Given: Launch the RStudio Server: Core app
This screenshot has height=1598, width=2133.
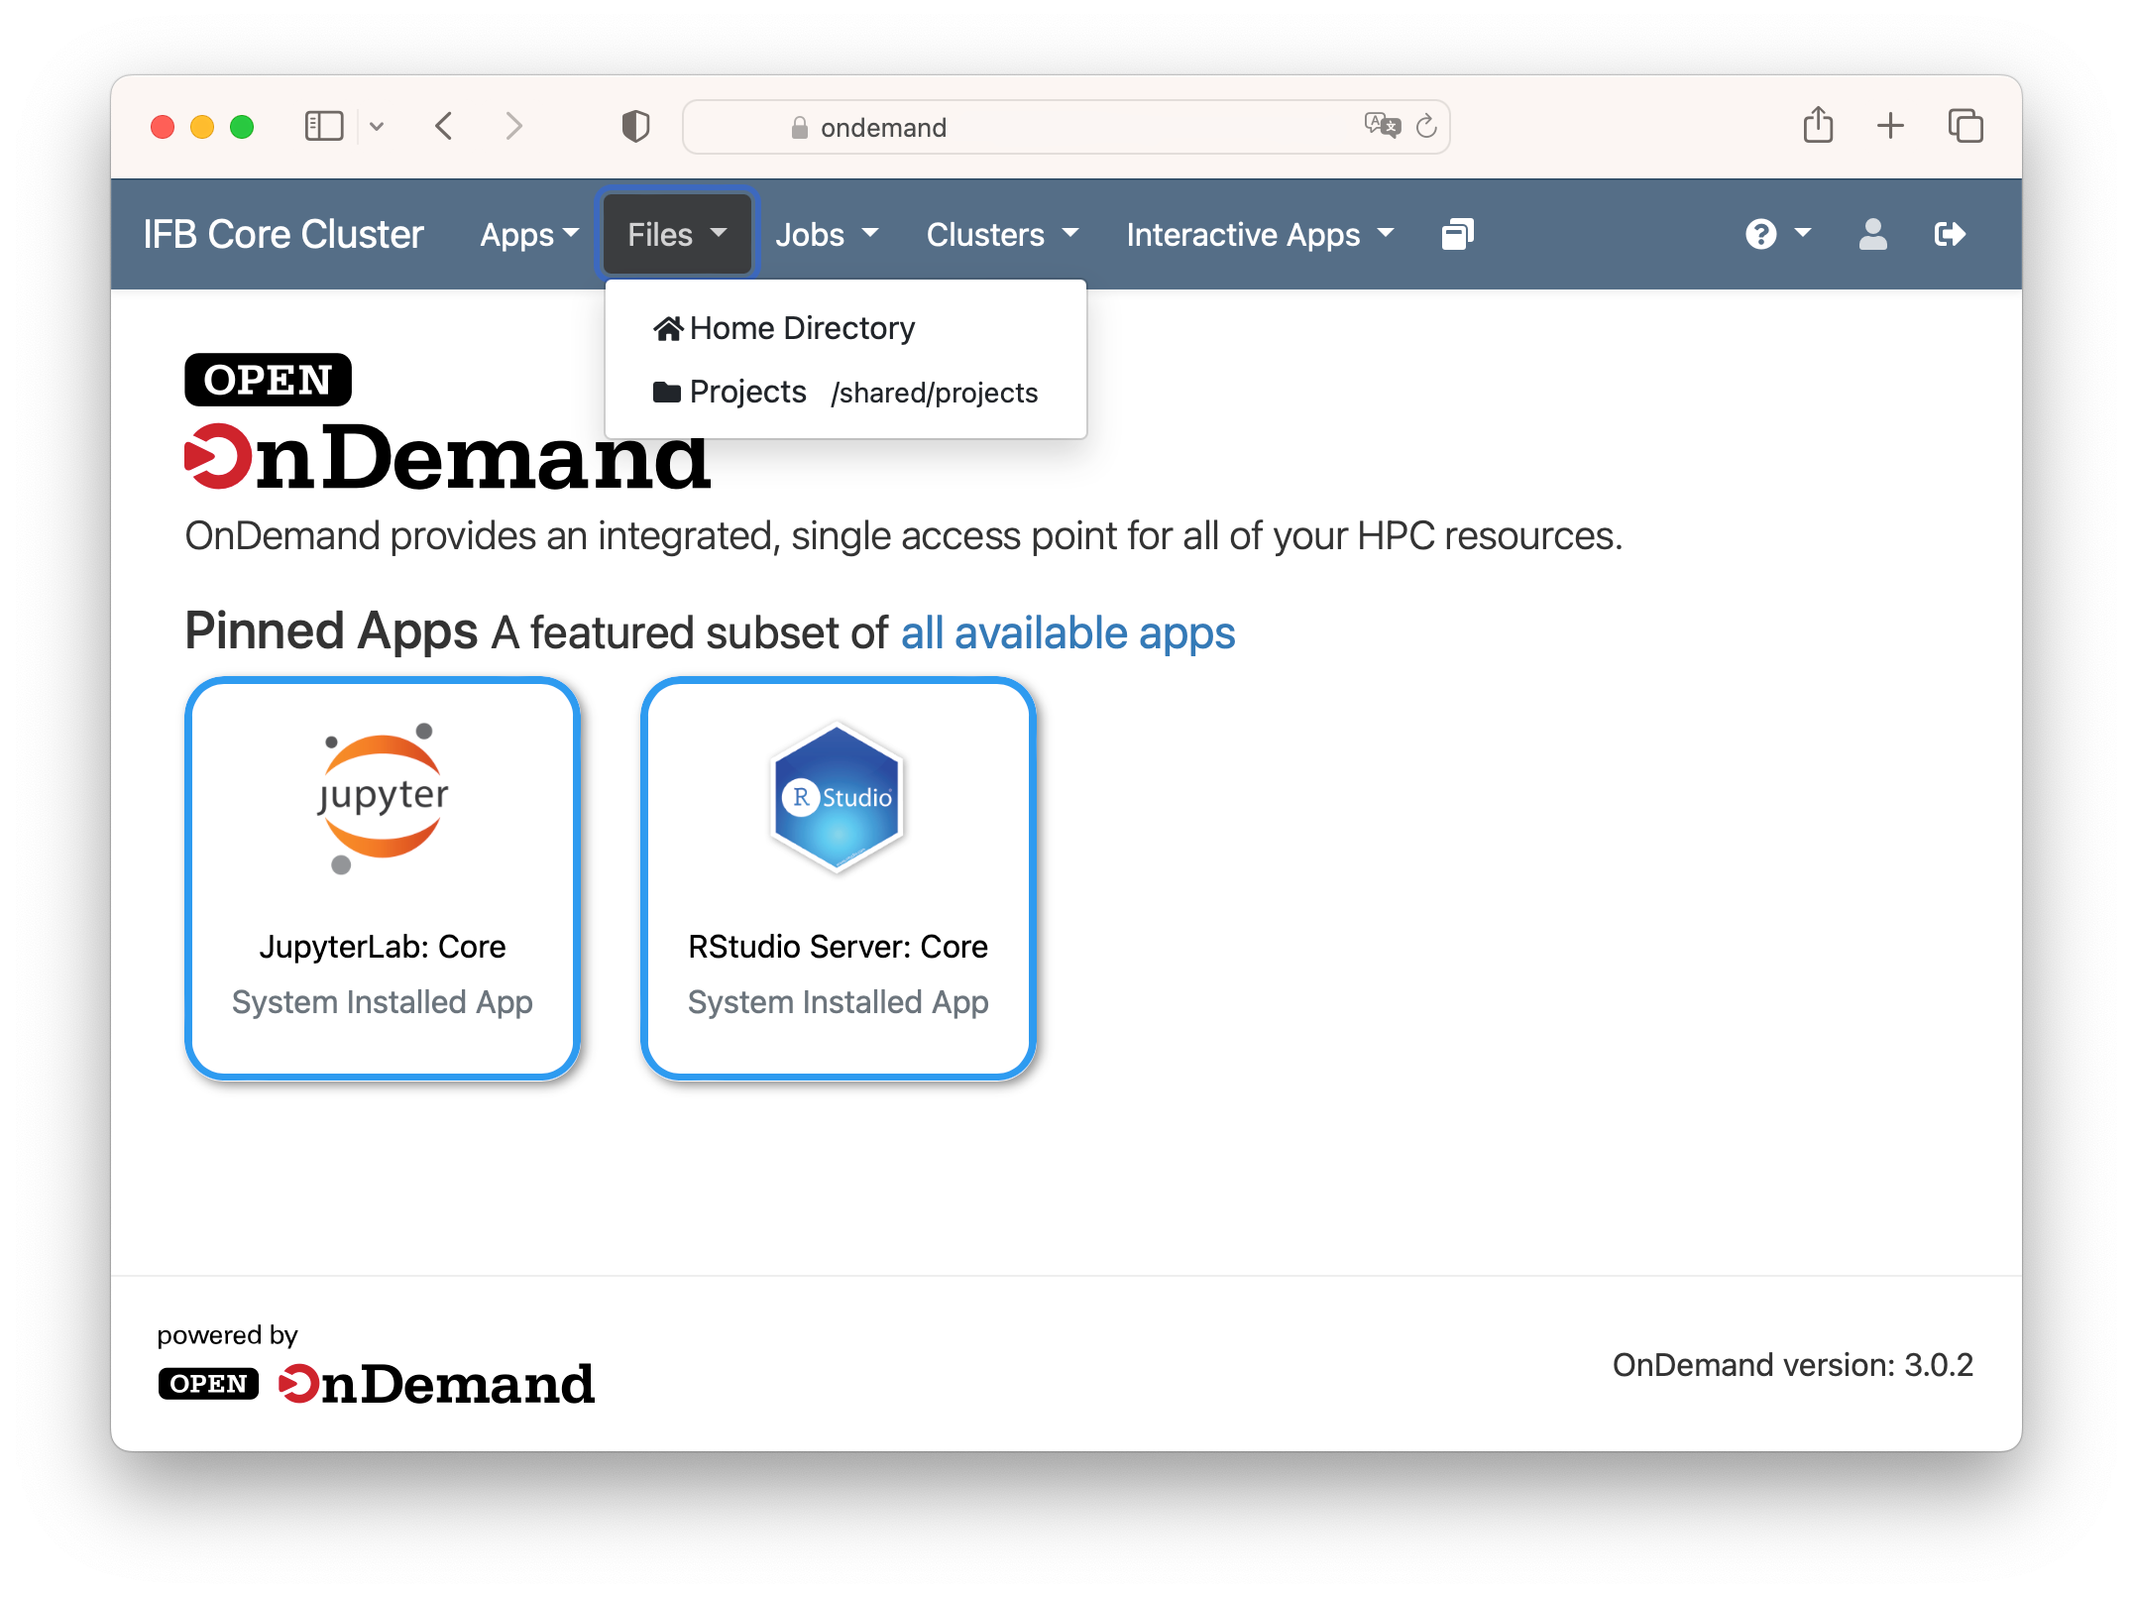Looking at the screenshot, I should (x=839, y=878).
